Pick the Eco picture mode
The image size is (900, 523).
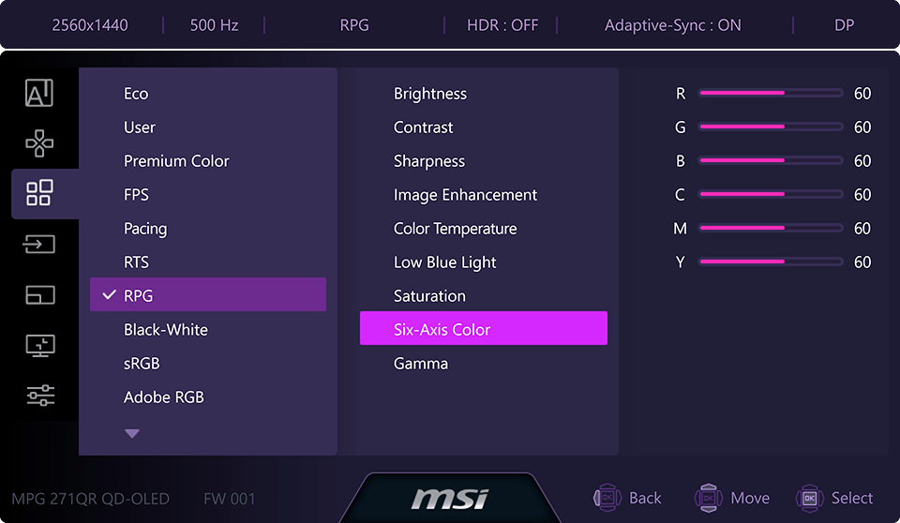click(x=136, y=94)
